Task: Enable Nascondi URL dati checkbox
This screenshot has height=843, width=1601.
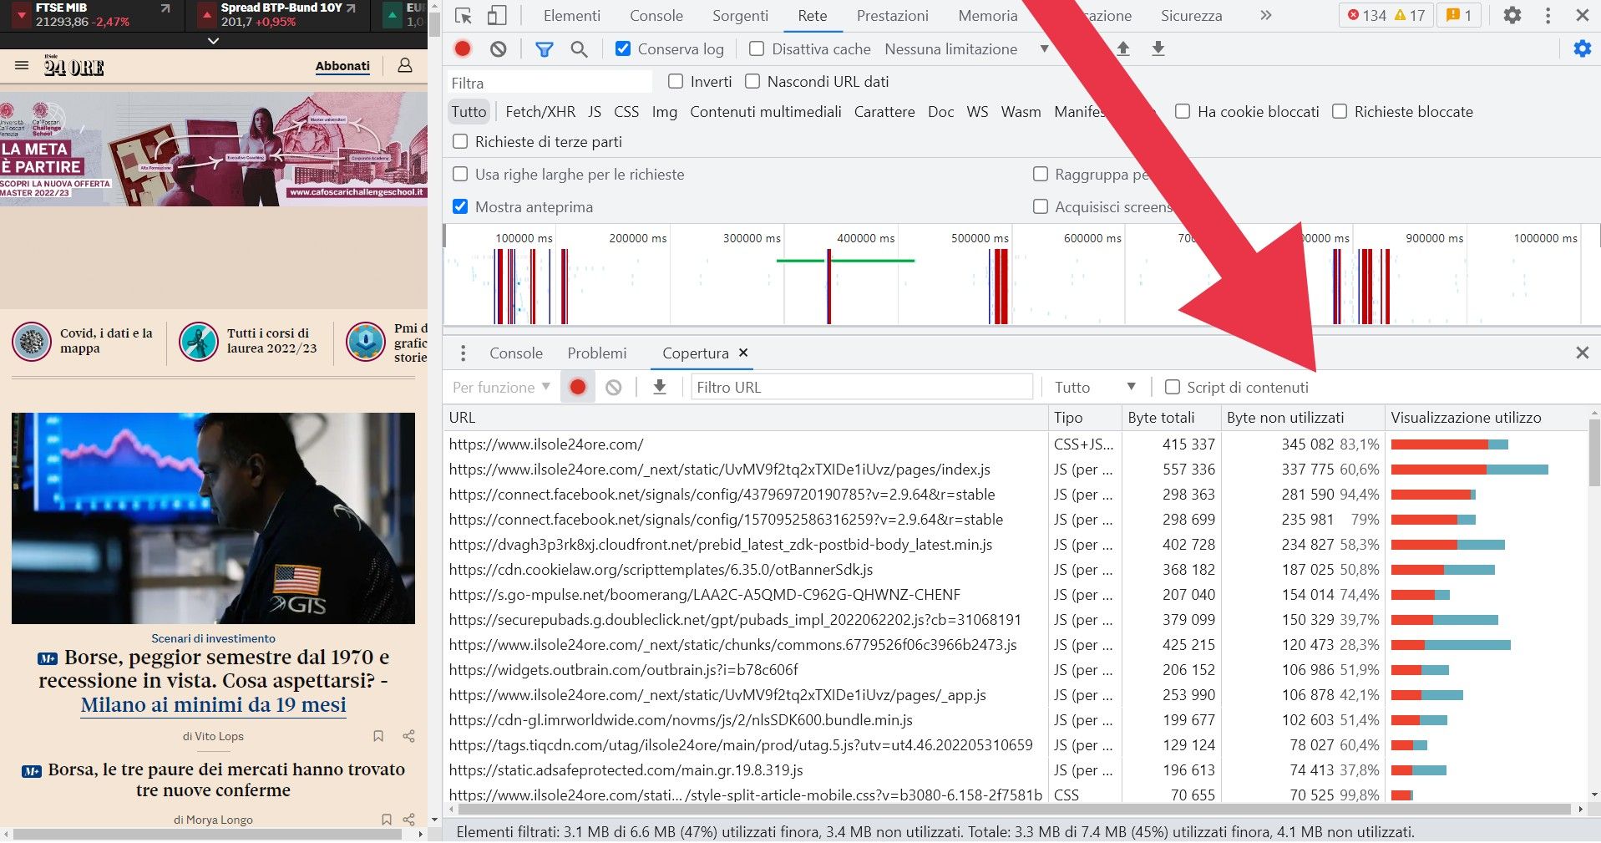Action: click(x=752, y=82)
